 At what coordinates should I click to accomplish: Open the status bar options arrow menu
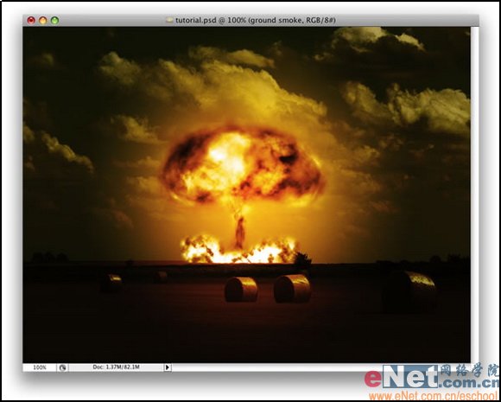click(x=168, y=367)
